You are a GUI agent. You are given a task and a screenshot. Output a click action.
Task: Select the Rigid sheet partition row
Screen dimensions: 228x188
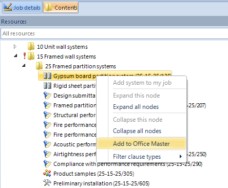[x=74, y=86]
